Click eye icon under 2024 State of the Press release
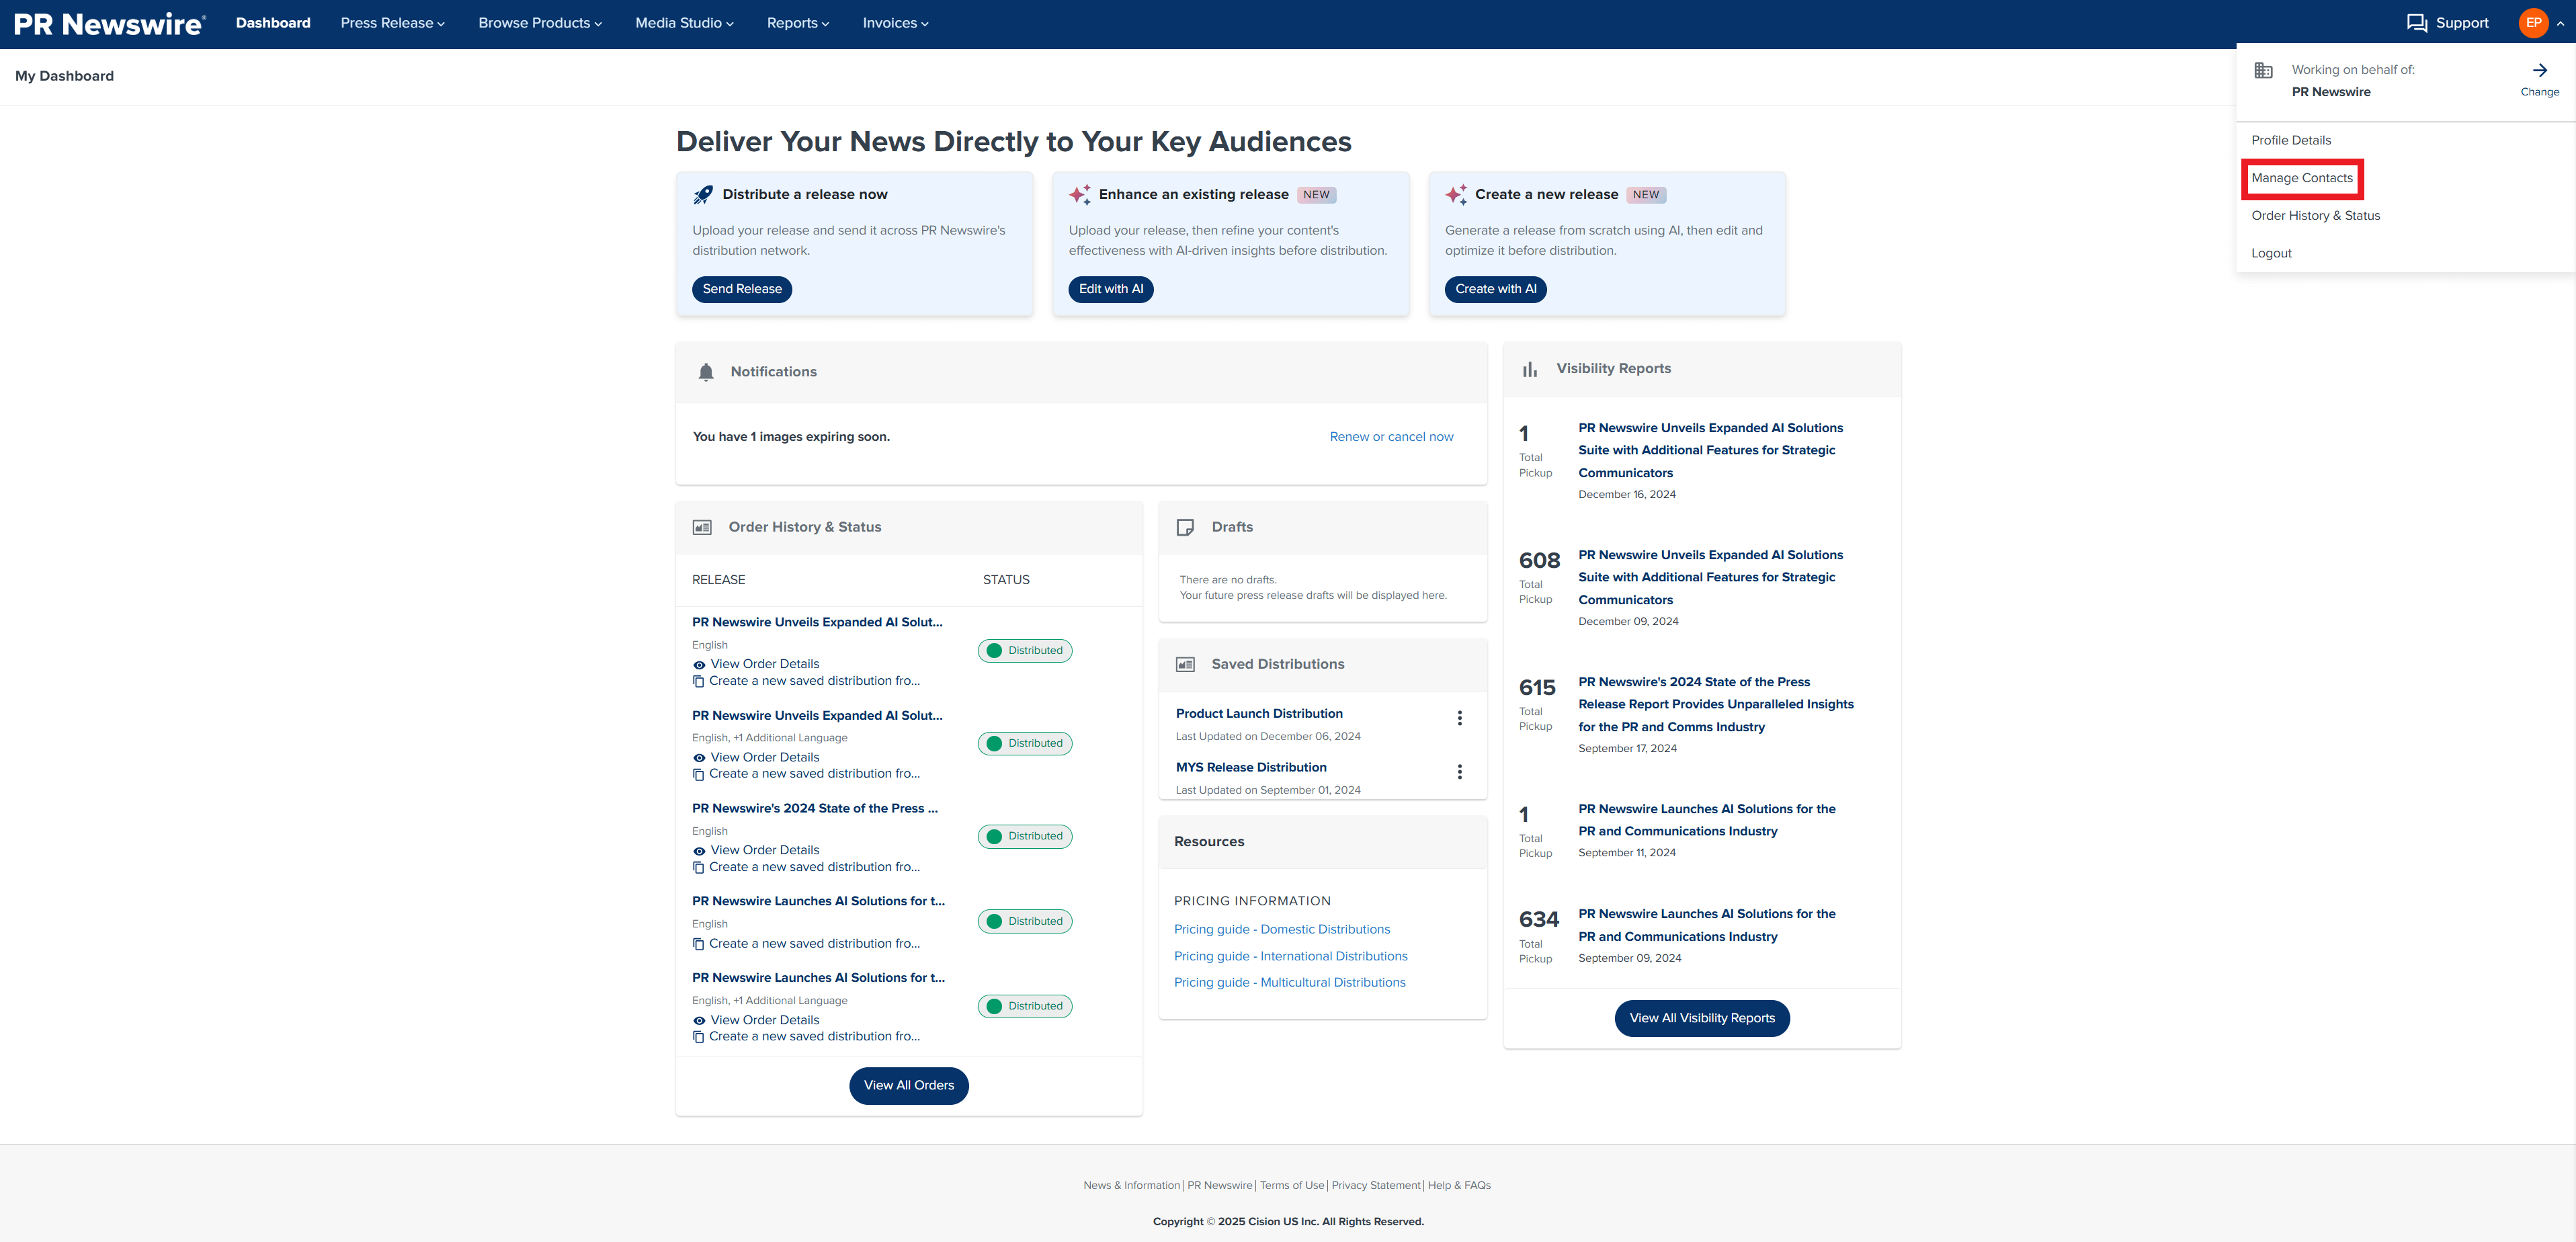This screenshot has width=2576, height=1242. point(699,851)
